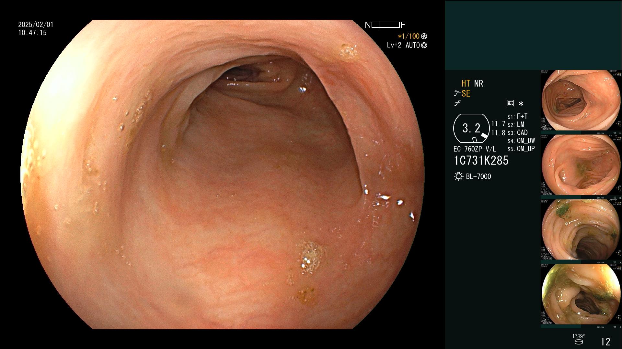Viewport: 622px width, 349px height.
Task: Click the 10:47:15 time stamp
Action: coord(32,33)
